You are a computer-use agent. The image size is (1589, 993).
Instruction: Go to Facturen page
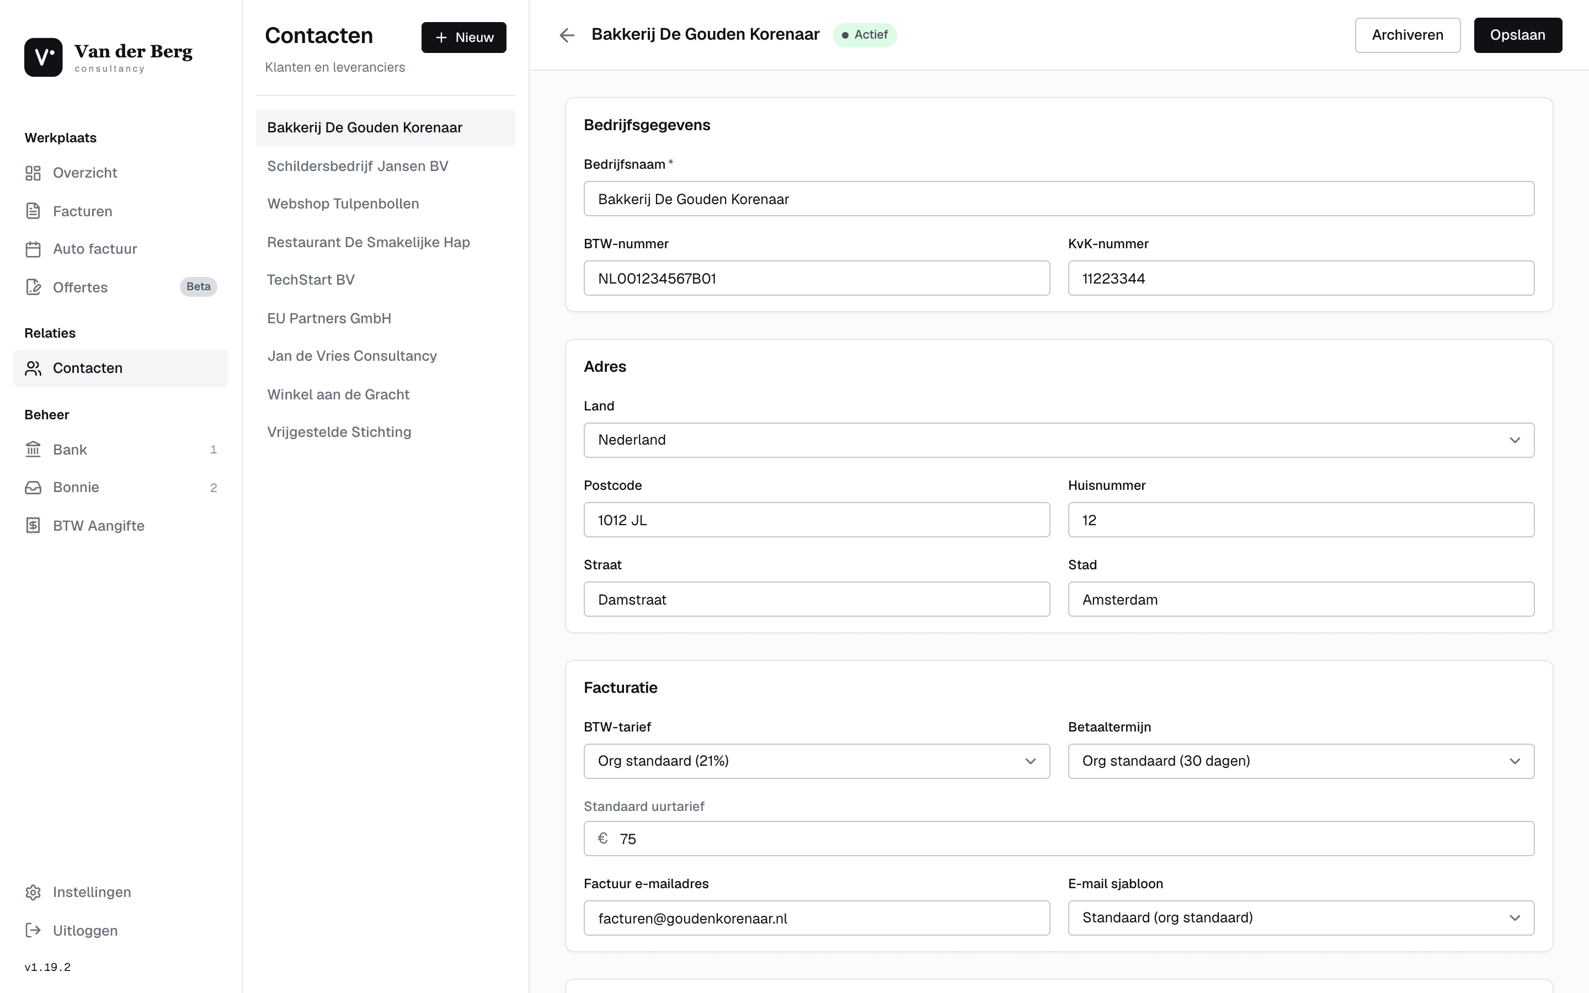[121, 211]
